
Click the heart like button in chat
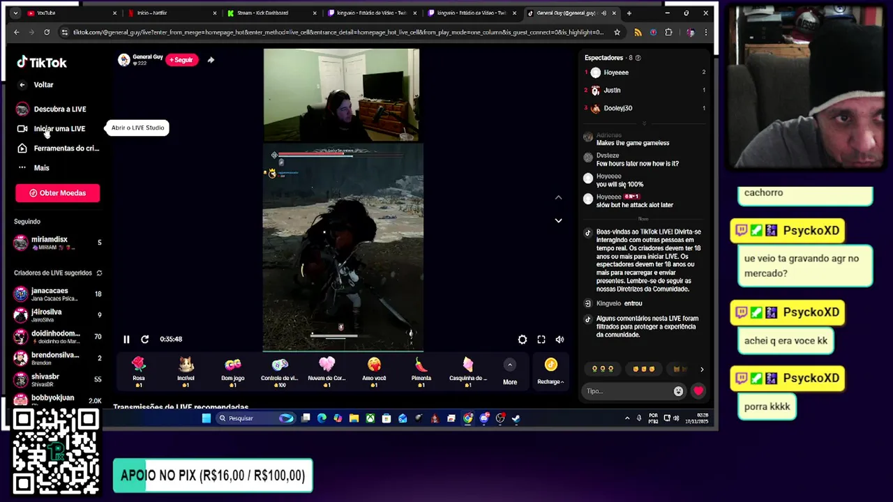coord(698,391)
